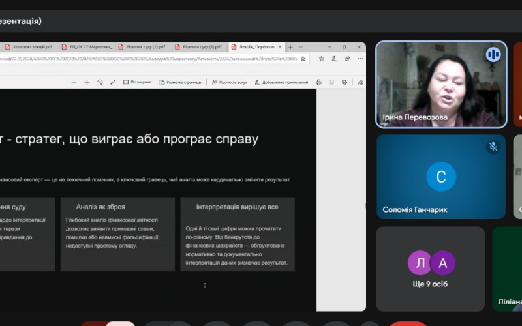Click the save-as icon in PDF toolbar

(x=345, y=82)
